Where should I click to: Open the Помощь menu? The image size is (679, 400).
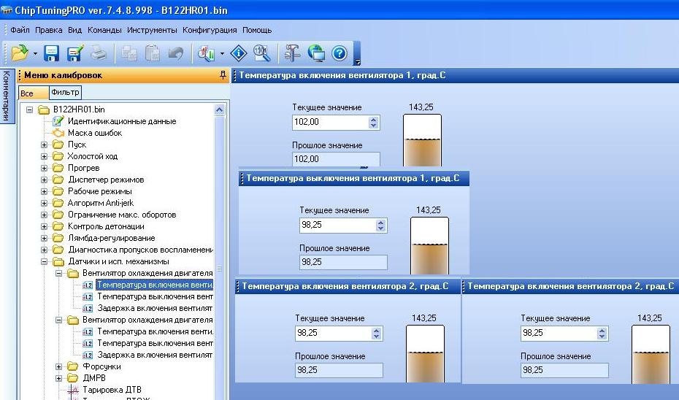pyautogui.click(x=257, y=31)
